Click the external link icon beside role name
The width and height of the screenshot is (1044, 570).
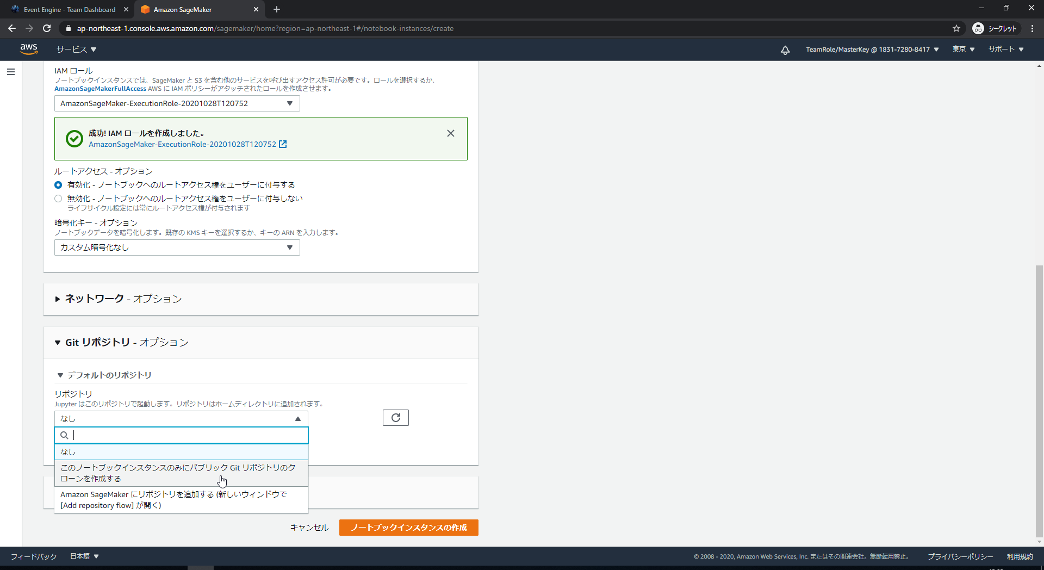pyautogui.click(x=283, y=144)
